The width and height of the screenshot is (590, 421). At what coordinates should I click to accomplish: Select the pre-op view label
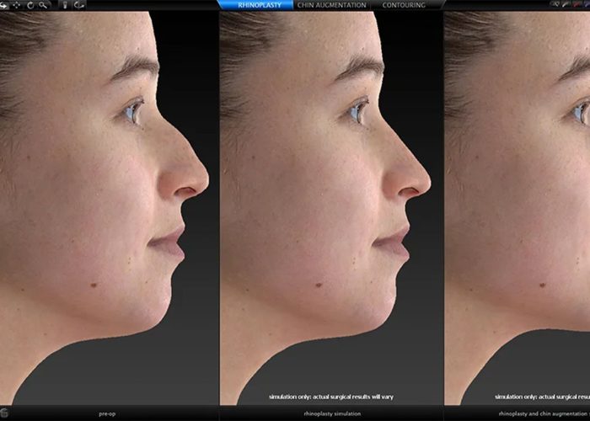[x=107, y=413]
